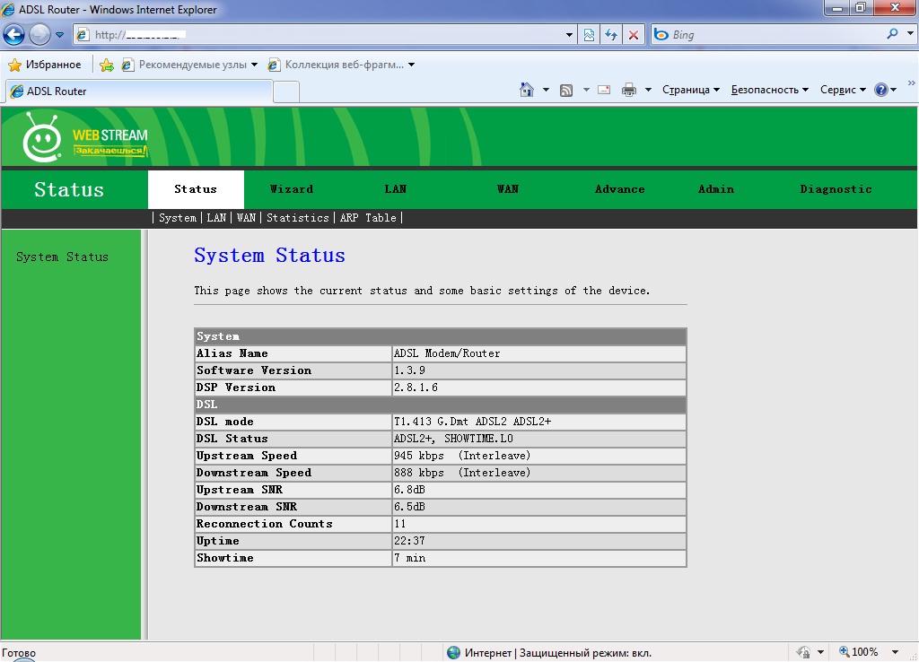Click the WebStream smiley logo
The height and width of the screenshot is (662, 919).
(42, 137)
